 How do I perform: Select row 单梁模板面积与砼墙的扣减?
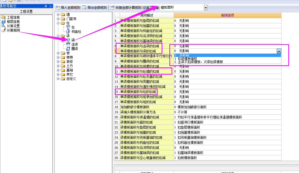(x=147, y=71)
